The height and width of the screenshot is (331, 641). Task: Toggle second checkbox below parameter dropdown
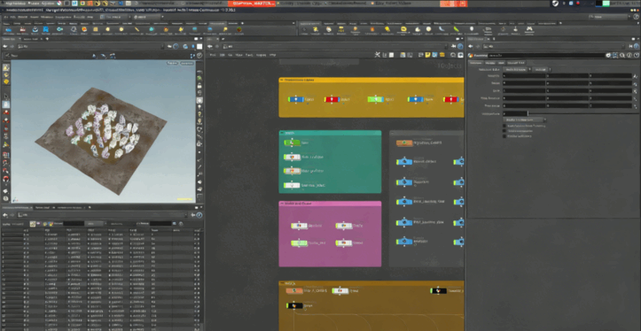pos(504,131)
